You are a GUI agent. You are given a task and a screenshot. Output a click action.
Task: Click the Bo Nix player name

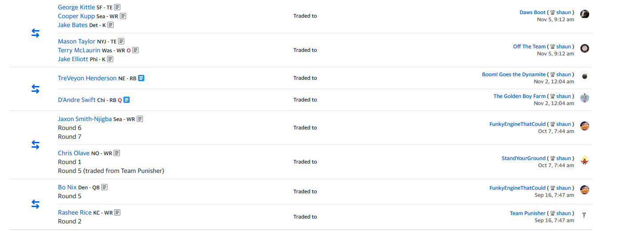[67, 188]
